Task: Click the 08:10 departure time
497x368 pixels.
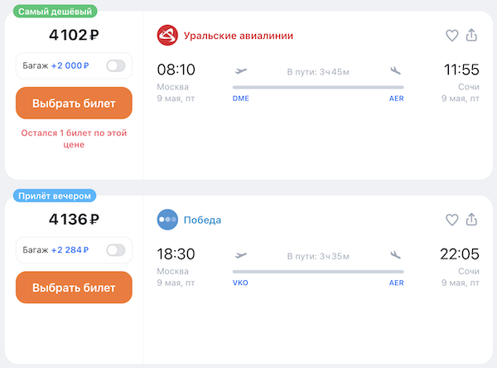Action: click(x=176, y=70)
